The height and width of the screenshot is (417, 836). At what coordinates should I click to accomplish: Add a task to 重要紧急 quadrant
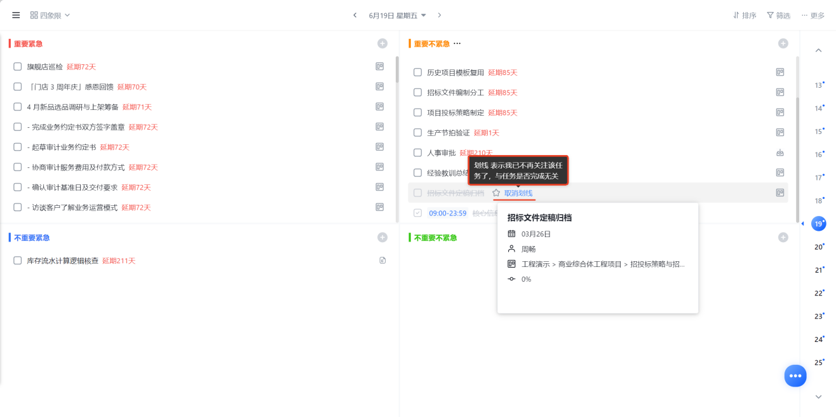[x=382, y=43]
